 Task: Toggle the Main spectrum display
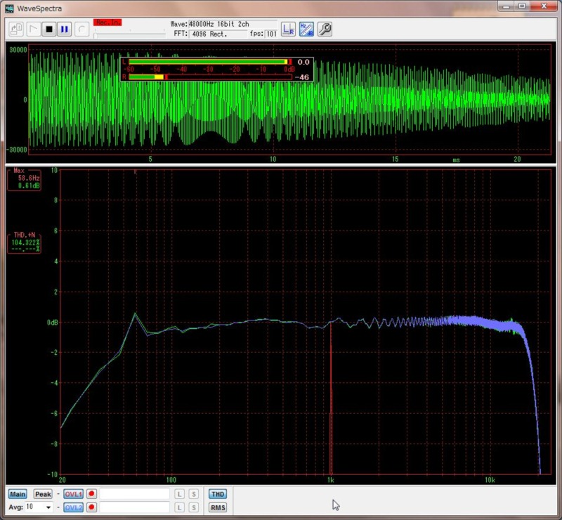click(x=18, y=494)
